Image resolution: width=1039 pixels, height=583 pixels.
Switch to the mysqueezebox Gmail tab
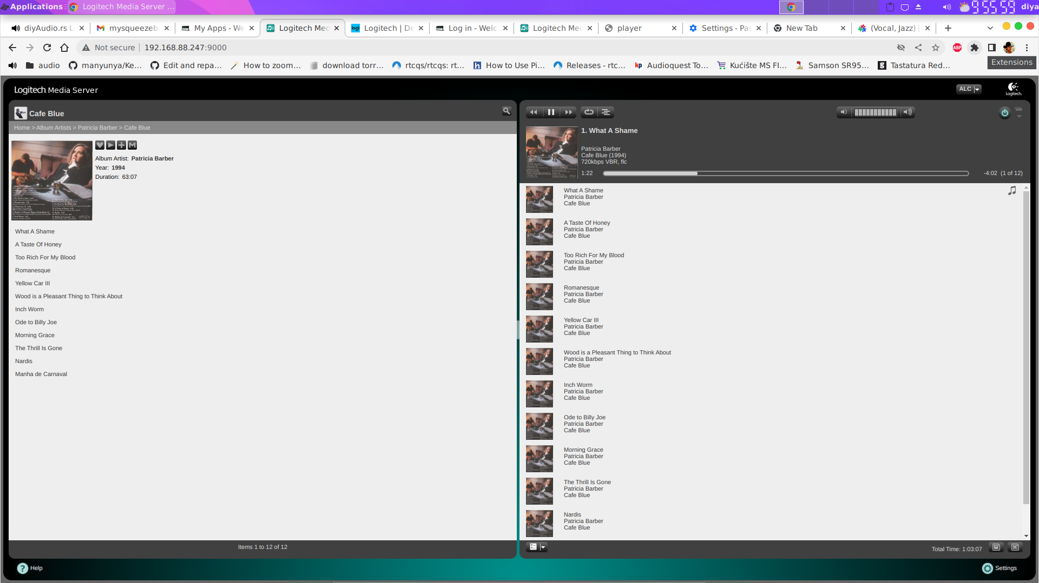133,28
